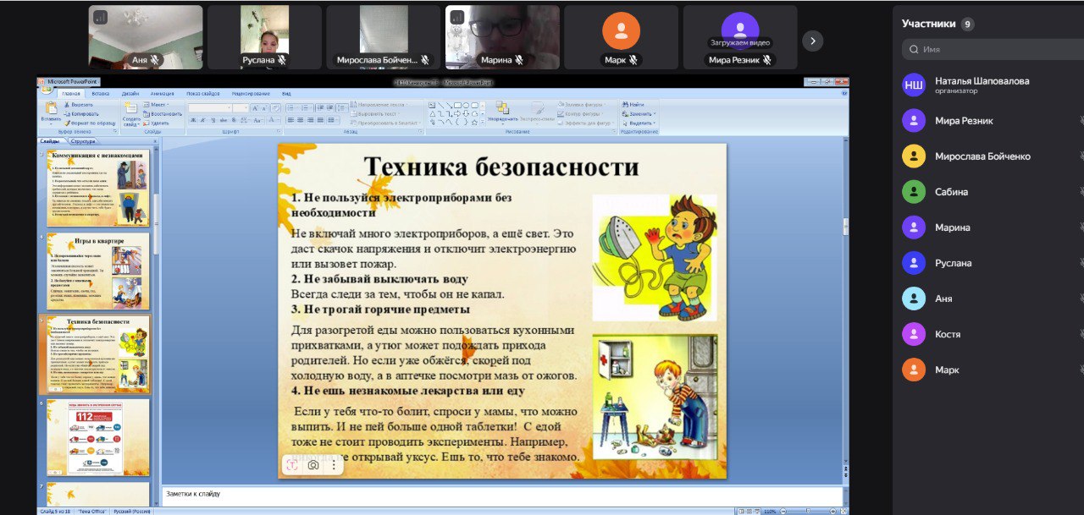Click text recognition icon on overlay toolbar
The image size is (1084, 515).
point(292,465)
